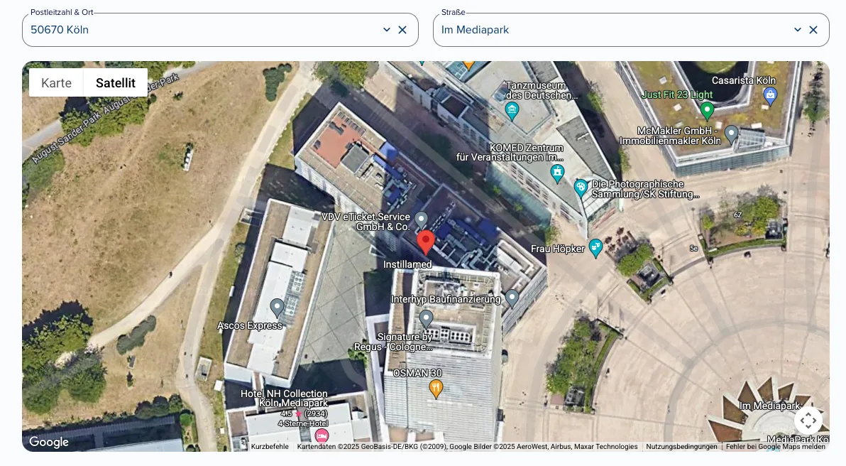Open the Frau Höpker marker

(x=595, y=249)
